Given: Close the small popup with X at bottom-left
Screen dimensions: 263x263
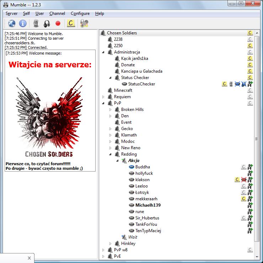Looking at the screenshot, I should pyautogui.click(x=29, y=258).
